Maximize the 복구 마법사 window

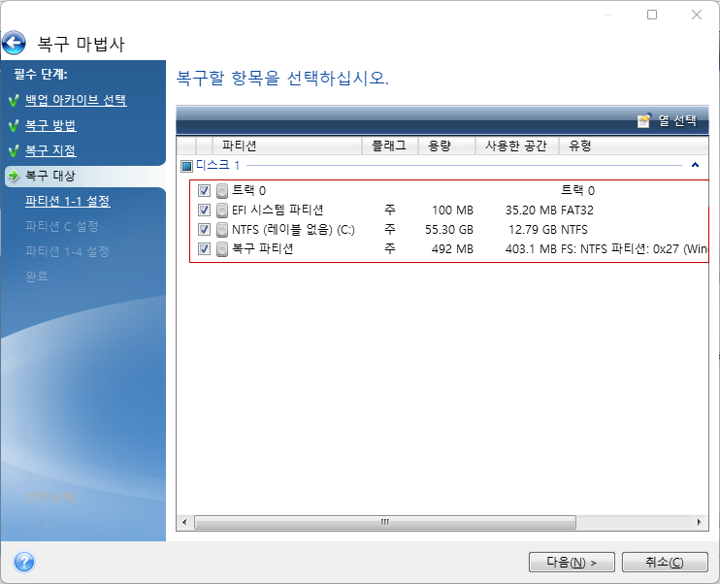[x=652, y=15]
